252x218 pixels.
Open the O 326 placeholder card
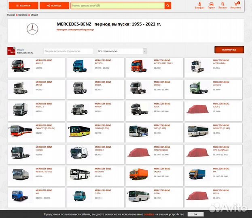(x=214, y=198)
